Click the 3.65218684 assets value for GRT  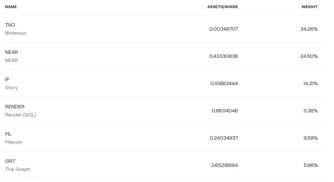[224, 165]
